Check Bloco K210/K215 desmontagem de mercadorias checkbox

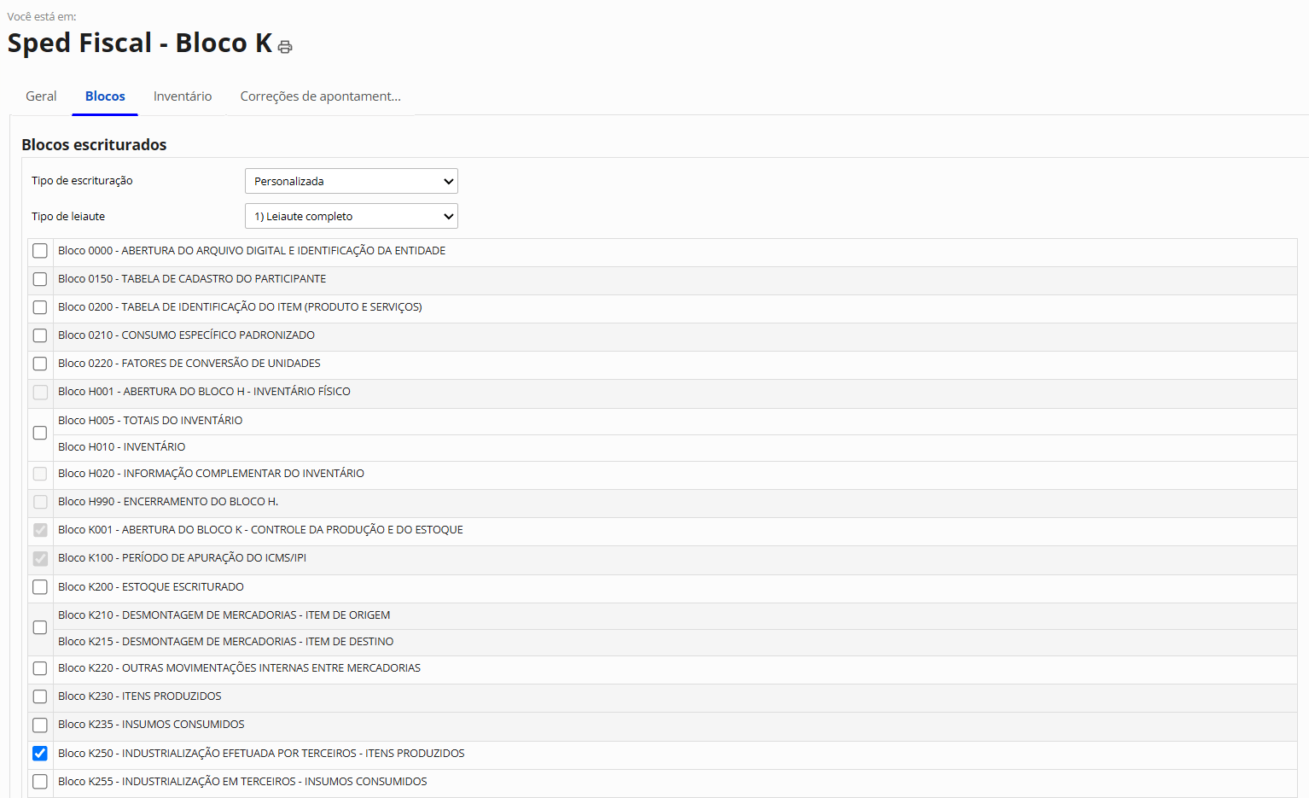click(x=40, y=627)
